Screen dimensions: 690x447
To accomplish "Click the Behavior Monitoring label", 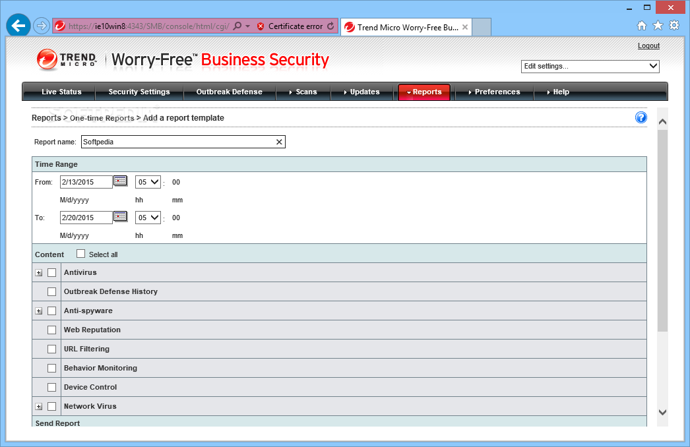I will (x=100, y=369).
